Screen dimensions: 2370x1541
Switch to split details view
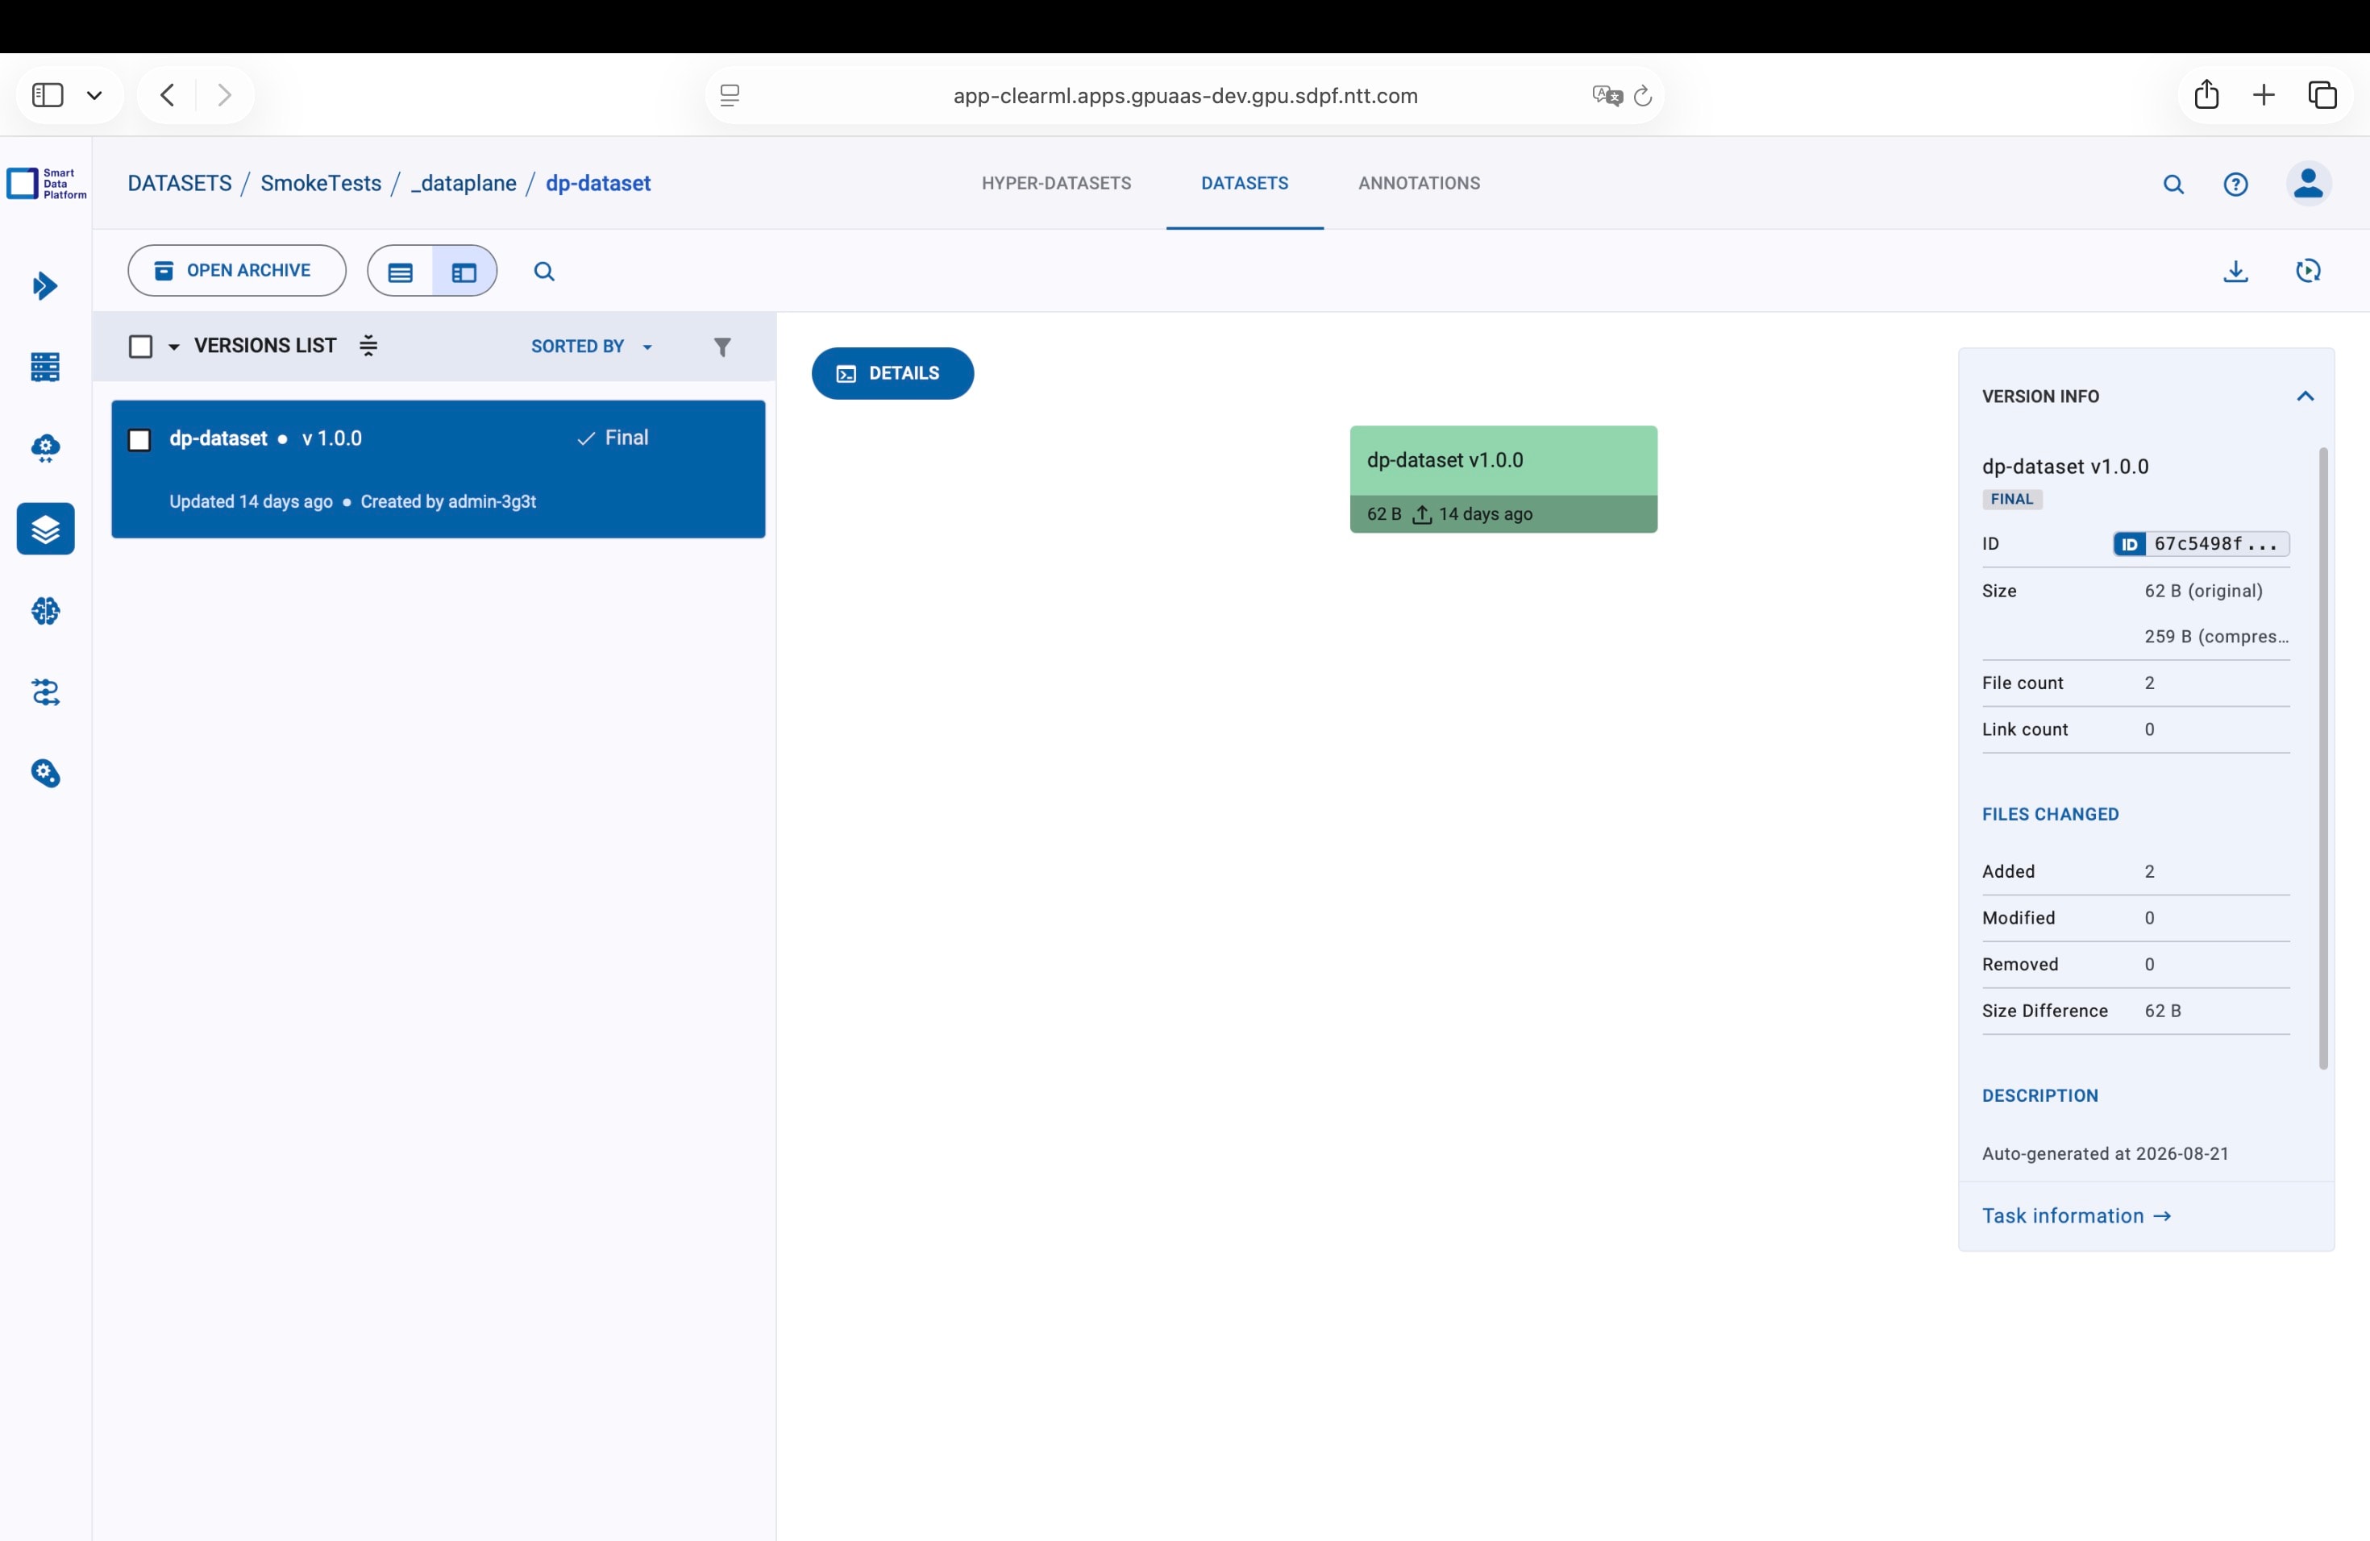tap(464, 272)
